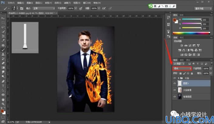This screenshot has height=124, width=214.
Task: Toggle lock image pixels
Action: 184,73
